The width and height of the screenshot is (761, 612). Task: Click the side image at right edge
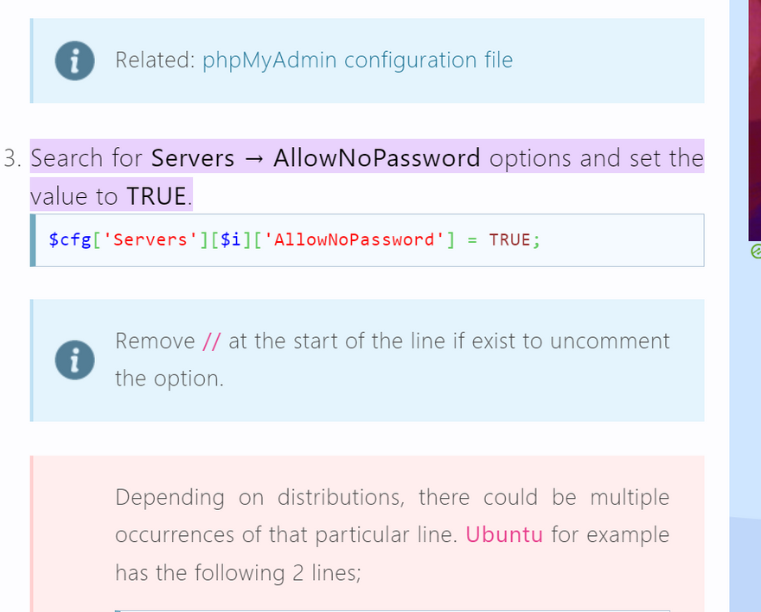click(x=754, y=121)
